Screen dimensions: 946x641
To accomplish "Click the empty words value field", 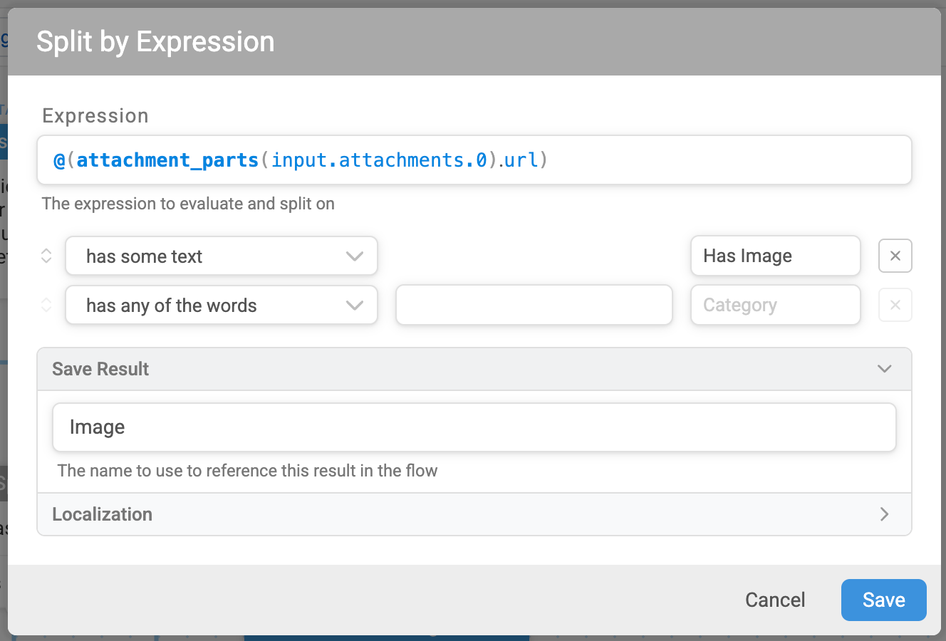I will click(x=534, y=305).
